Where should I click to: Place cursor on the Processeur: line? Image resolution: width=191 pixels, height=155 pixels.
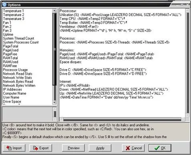[x=68, y=11]
